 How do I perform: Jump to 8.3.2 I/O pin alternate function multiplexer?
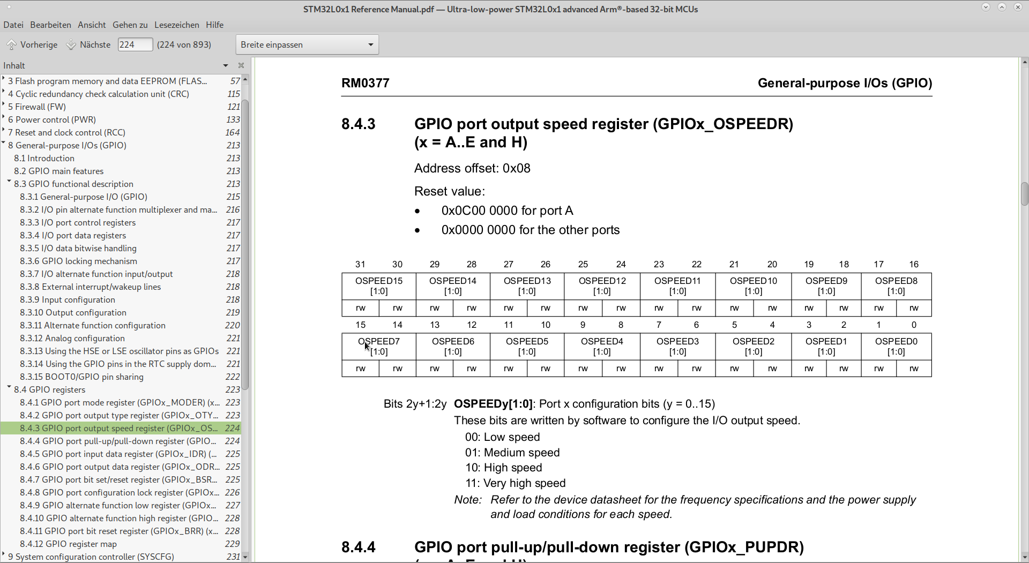[x=121, y=209]
